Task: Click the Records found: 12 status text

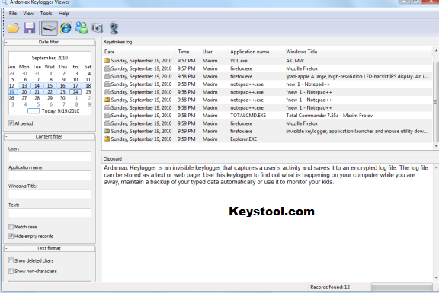Action: point(330,288)
